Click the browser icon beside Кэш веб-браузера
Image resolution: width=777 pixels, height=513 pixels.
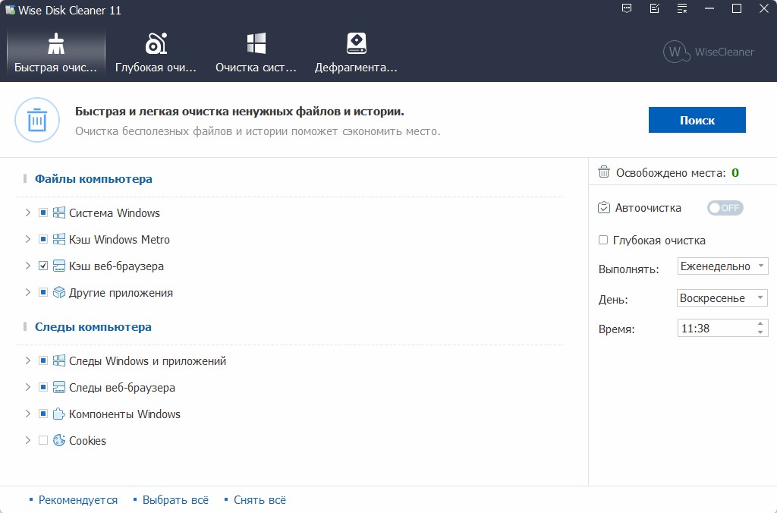pos(59,266)
